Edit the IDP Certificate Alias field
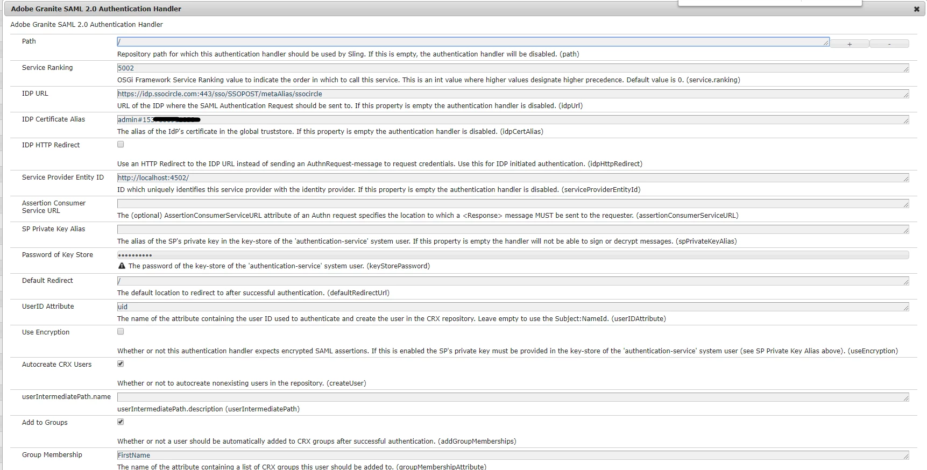The height and width of the screenshot is (470, 927). tap(513, 120)
